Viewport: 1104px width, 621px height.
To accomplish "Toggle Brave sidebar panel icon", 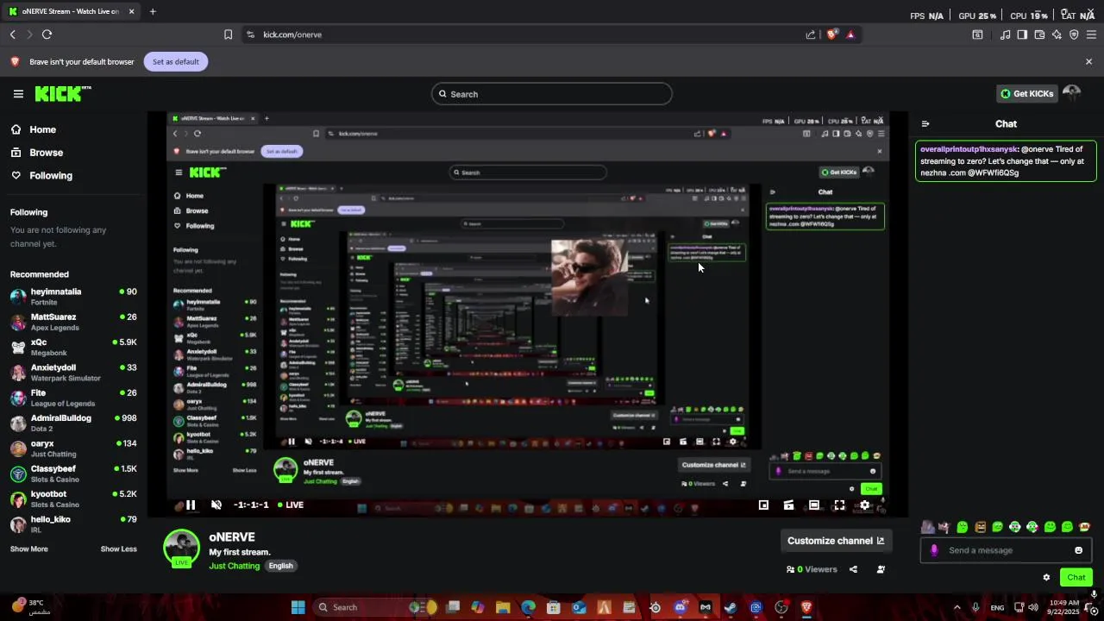I will 1022,34.
